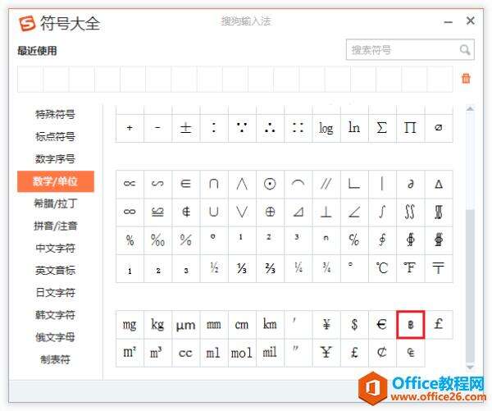Open the 特殊符号 category
The image size is (492, 411).
tap(55, 114)
